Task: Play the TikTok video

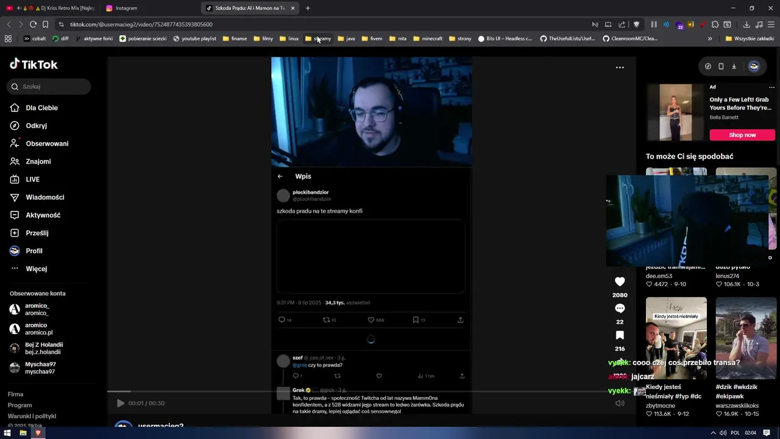Action: [x=120, y=403]
